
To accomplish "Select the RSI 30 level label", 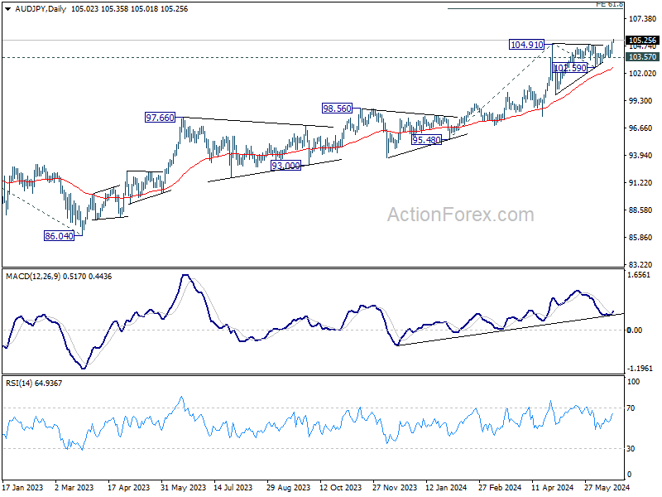I will 631,449.
